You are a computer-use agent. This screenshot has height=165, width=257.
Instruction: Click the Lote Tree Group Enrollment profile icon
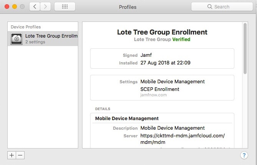[x=16, y=39]
